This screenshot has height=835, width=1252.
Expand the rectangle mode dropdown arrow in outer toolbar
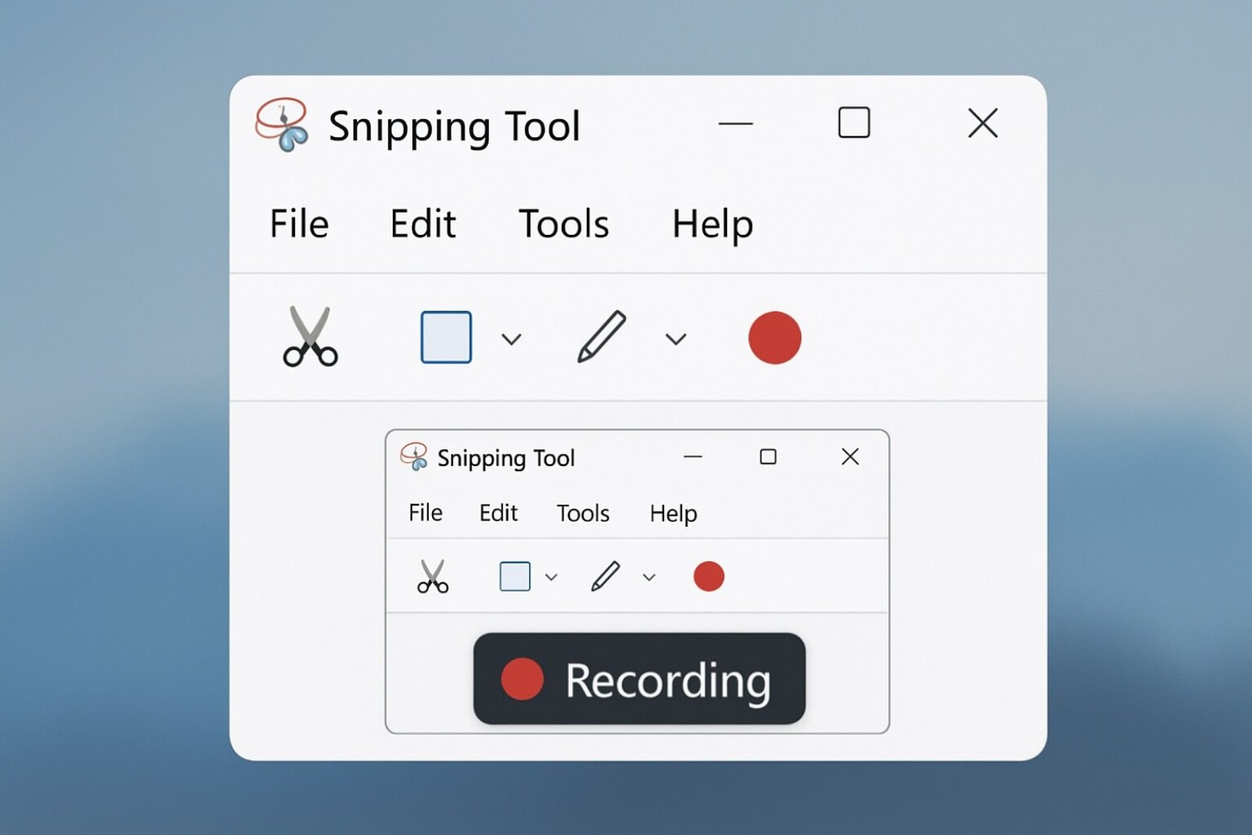coord(512,339)
